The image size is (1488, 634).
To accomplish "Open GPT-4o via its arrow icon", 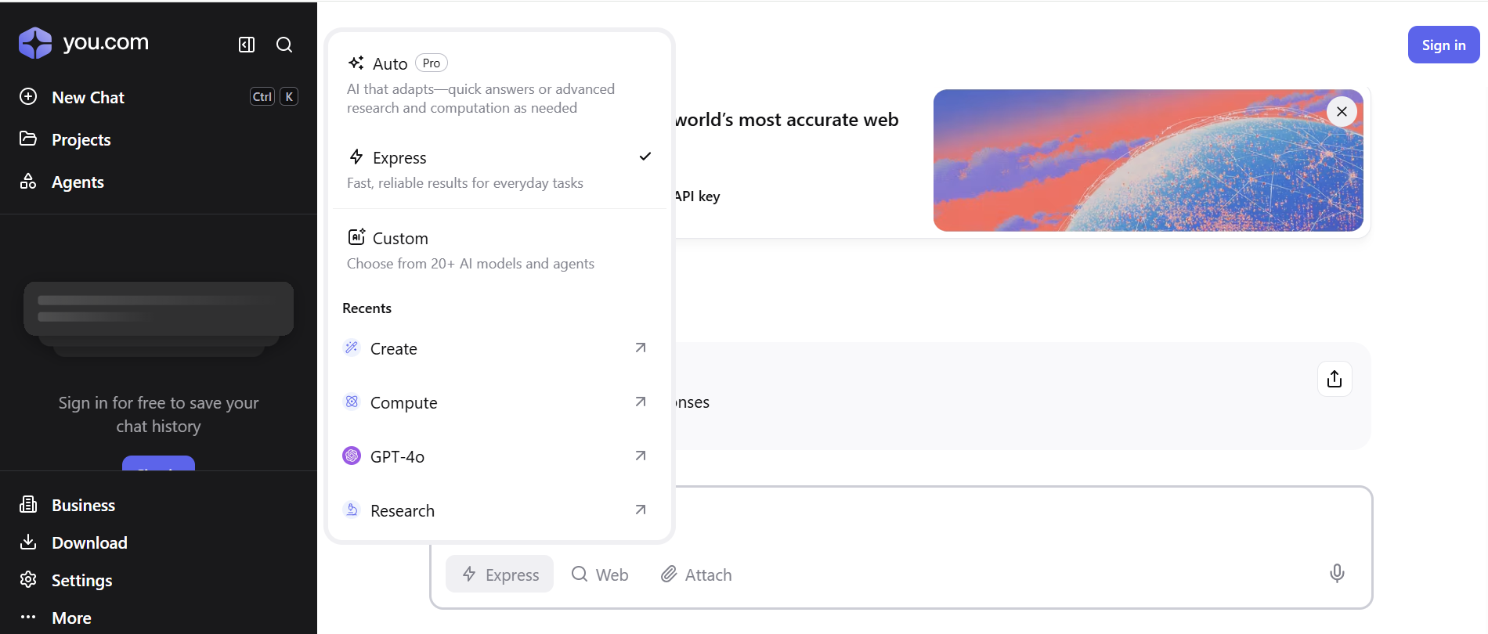I will point(640,455).
